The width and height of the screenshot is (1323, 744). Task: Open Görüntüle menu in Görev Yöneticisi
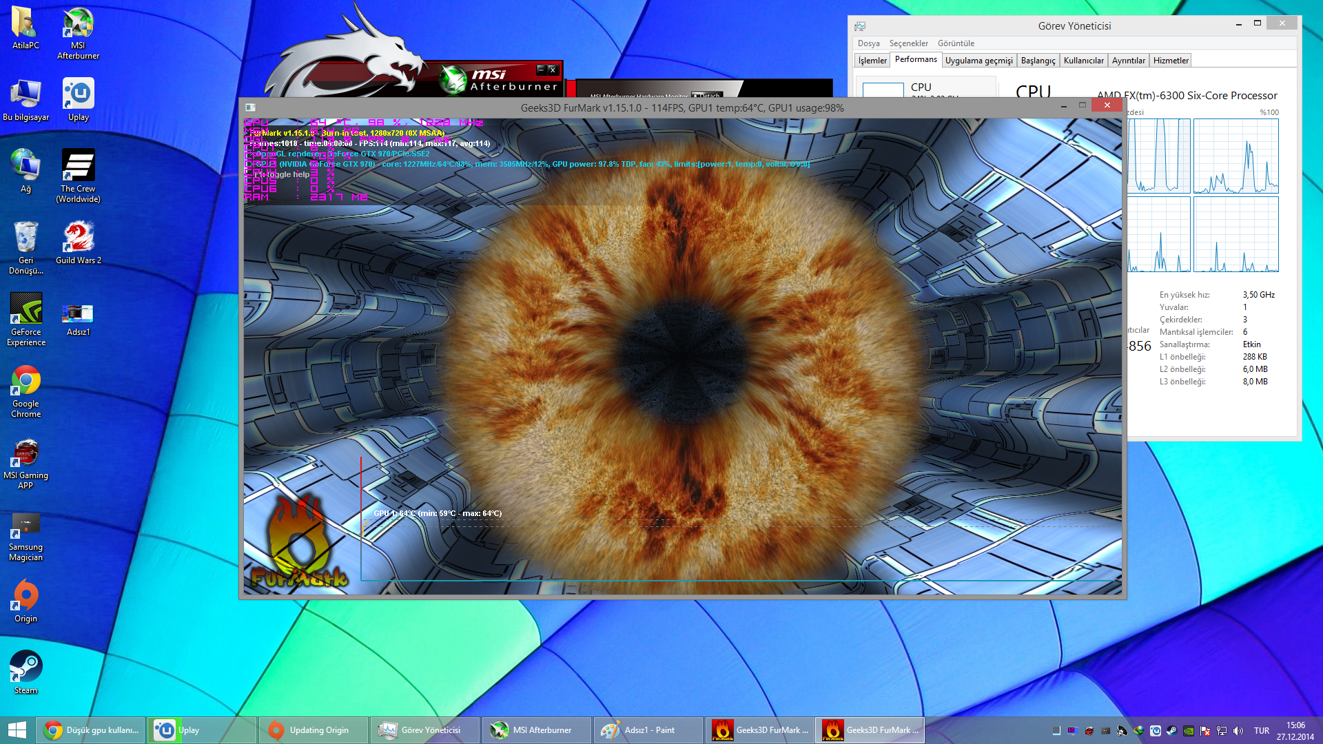956,43
